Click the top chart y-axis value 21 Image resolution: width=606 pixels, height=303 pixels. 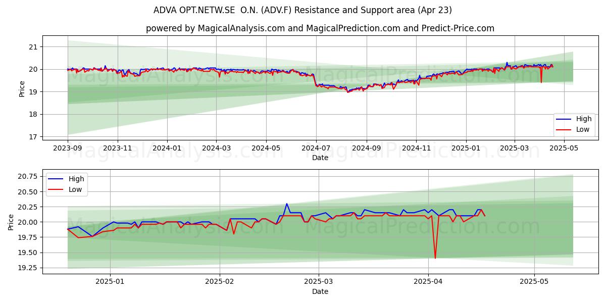point(34,47)
